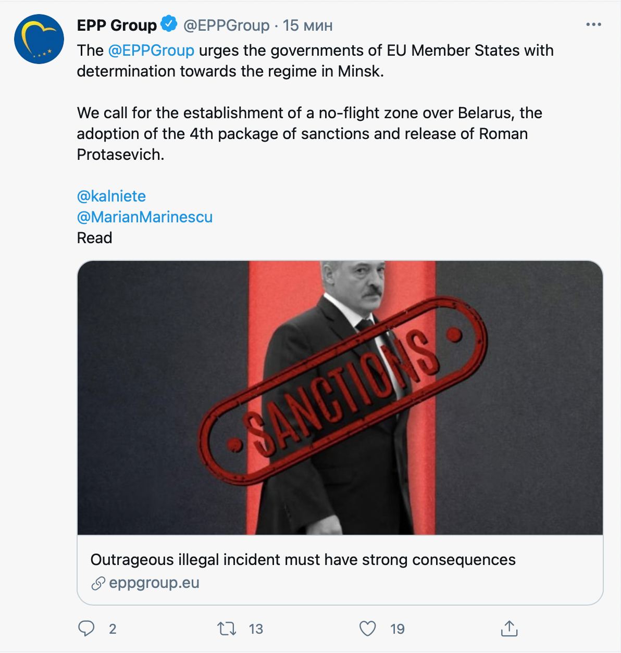Image resolution: width=621 pixels, height=653 pixels.
Task: Open the EPP Group display name
Action: (117, 25)
